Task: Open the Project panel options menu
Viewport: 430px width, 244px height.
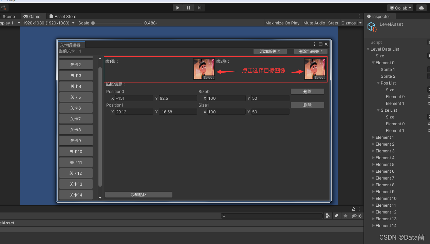Action: pyautogui.click(x=359, y=209)
